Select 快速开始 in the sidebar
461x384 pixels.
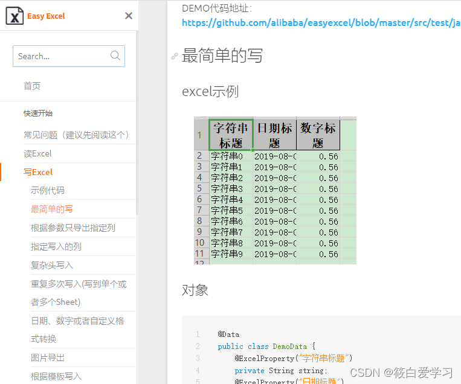(x=38, y=114)
